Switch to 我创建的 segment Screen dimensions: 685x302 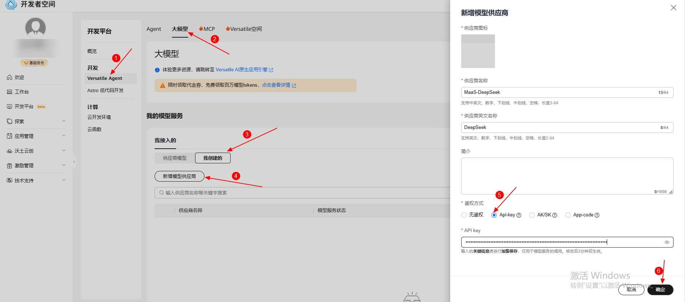click(213, 158)
